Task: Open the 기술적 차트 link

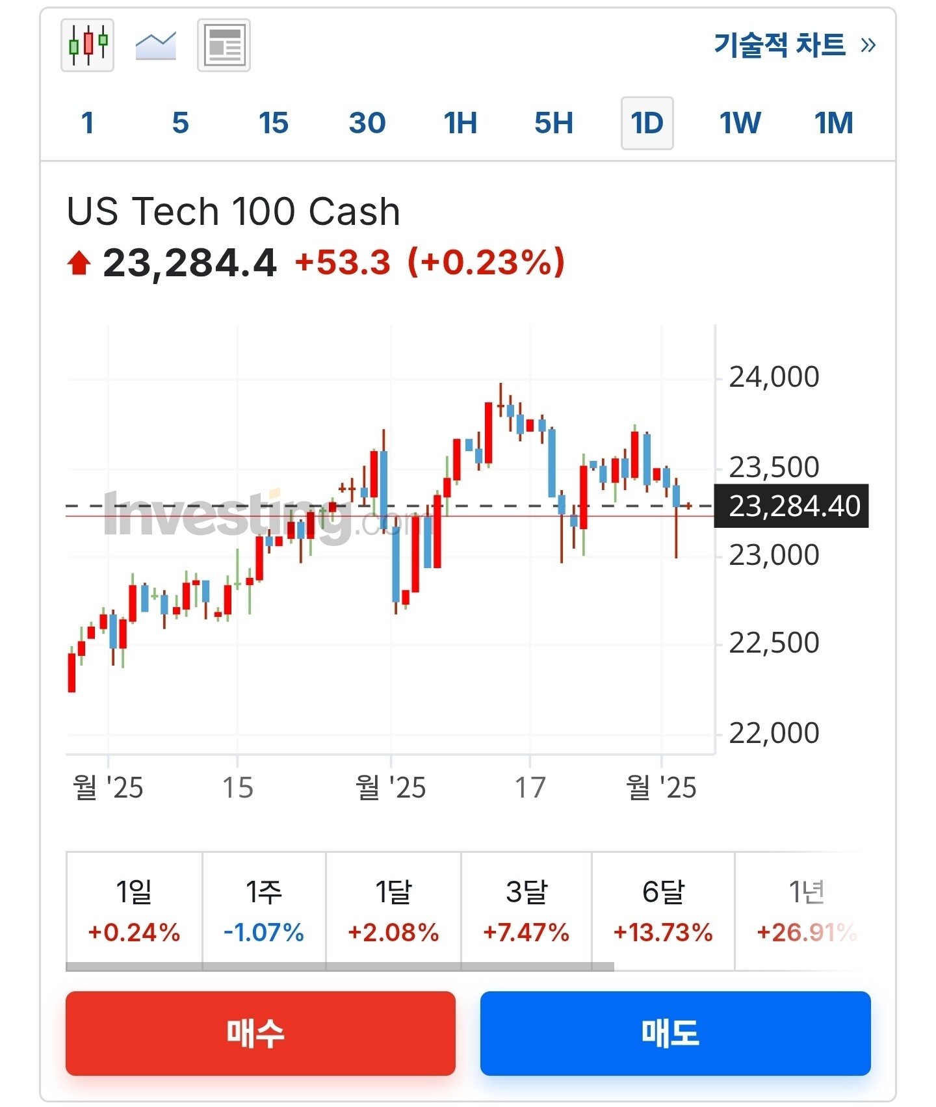Action: (794, 45)
